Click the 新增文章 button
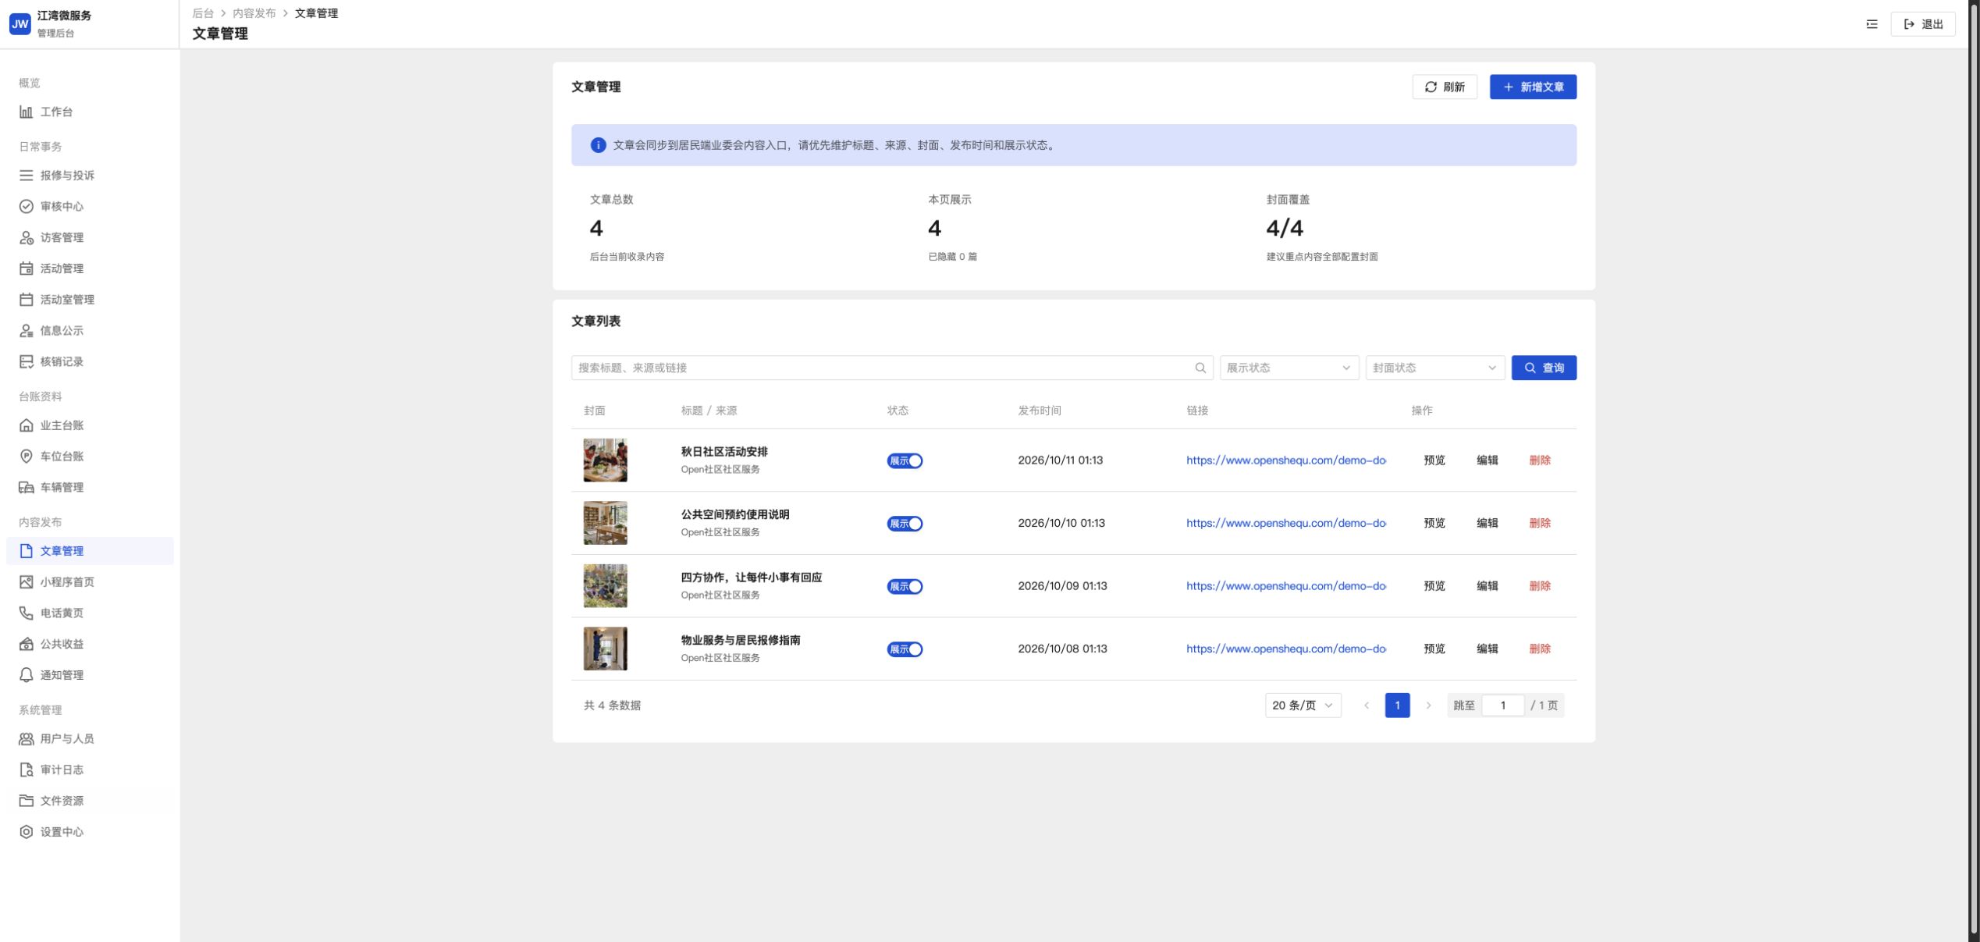The height and width of the screenshot is (942, 1980). tap(1533, 87)
